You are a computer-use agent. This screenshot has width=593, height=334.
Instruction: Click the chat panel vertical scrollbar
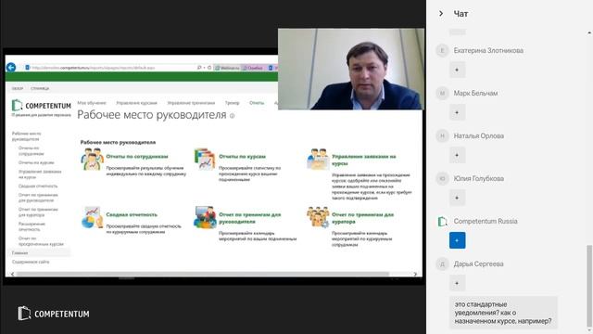589,286
